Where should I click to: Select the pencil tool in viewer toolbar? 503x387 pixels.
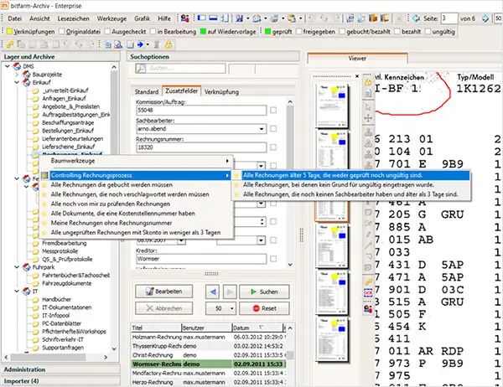pos(368,235)
